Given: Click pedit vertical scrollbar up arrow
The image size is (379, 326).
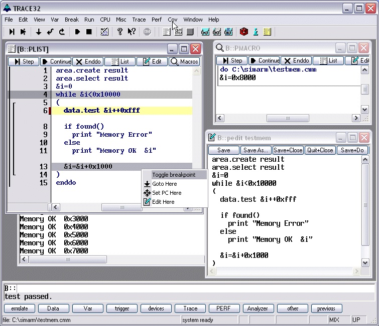Looking at the screenshot, I should [365, 160].
